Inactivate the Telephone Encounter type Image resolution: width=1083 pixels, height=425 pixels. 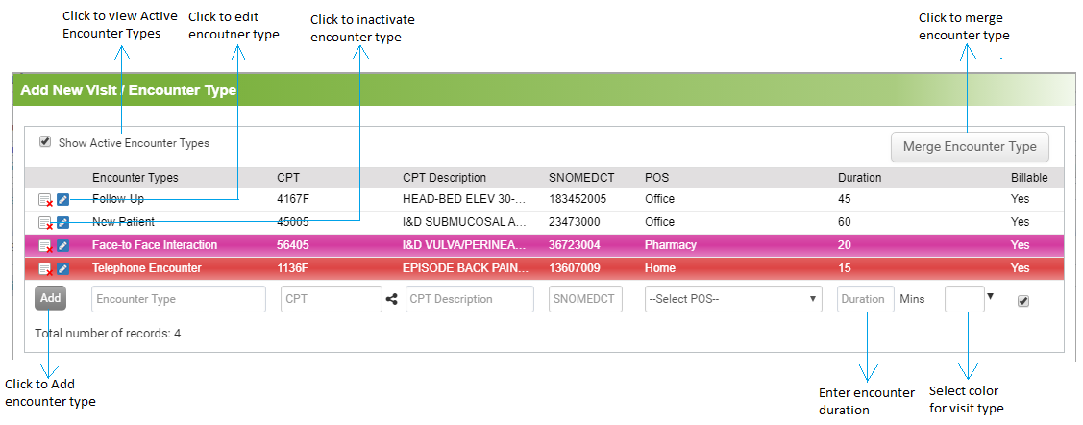pyautogui.click(x=45, y=268)
